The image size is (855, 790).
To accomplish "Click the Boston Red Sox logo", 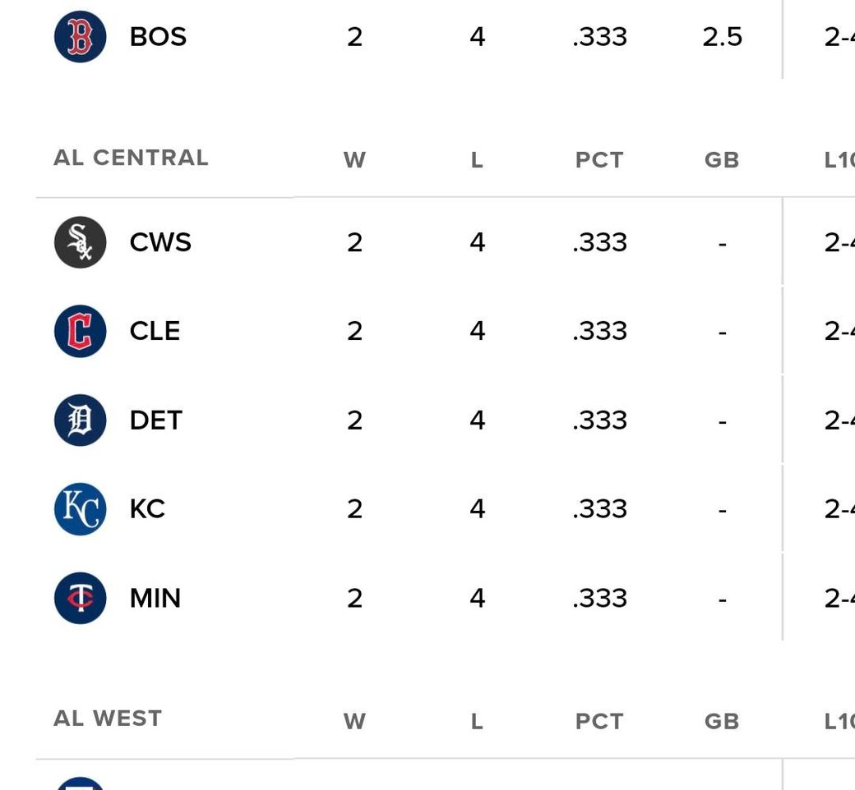I will click(80, 37).
